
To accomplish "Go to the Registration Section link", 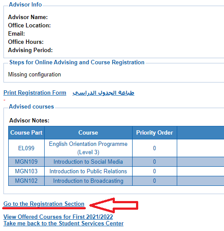I will click(44, 204).
